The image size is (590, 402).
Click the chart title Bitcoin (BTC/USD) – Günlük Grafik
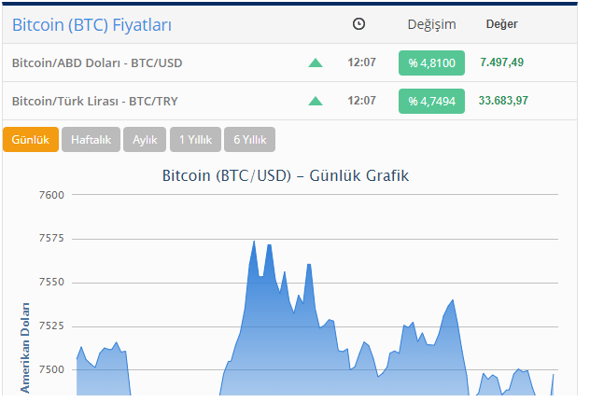click(286, 175)
